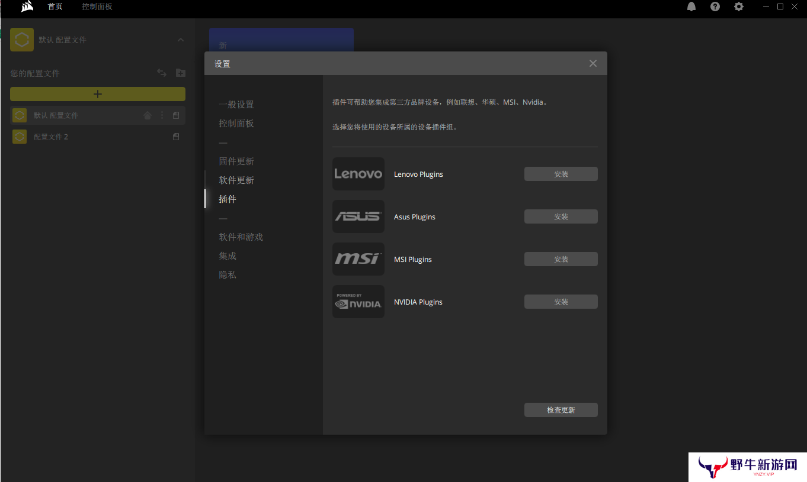Click the Lenovo Plugins label
Image resolution: width=807 pixels, height=482 pixels.
point(418,174)
